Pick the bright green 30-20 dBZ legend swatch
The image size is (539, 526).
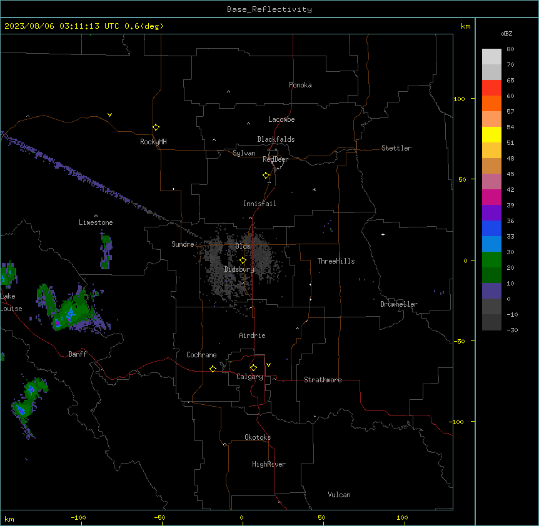pos(491,260)
